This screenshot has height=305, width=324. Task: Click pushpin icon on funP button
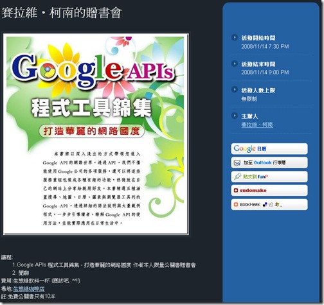pyautogui.click(x=237, y=177)
